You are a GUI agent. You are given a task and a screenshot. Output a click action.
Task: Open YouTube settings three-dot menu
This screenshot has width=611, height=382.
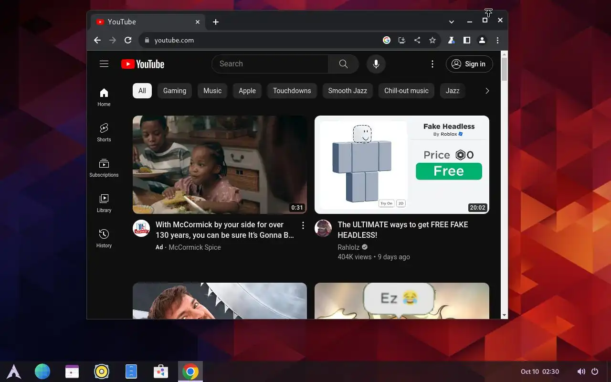click(432, 64)
